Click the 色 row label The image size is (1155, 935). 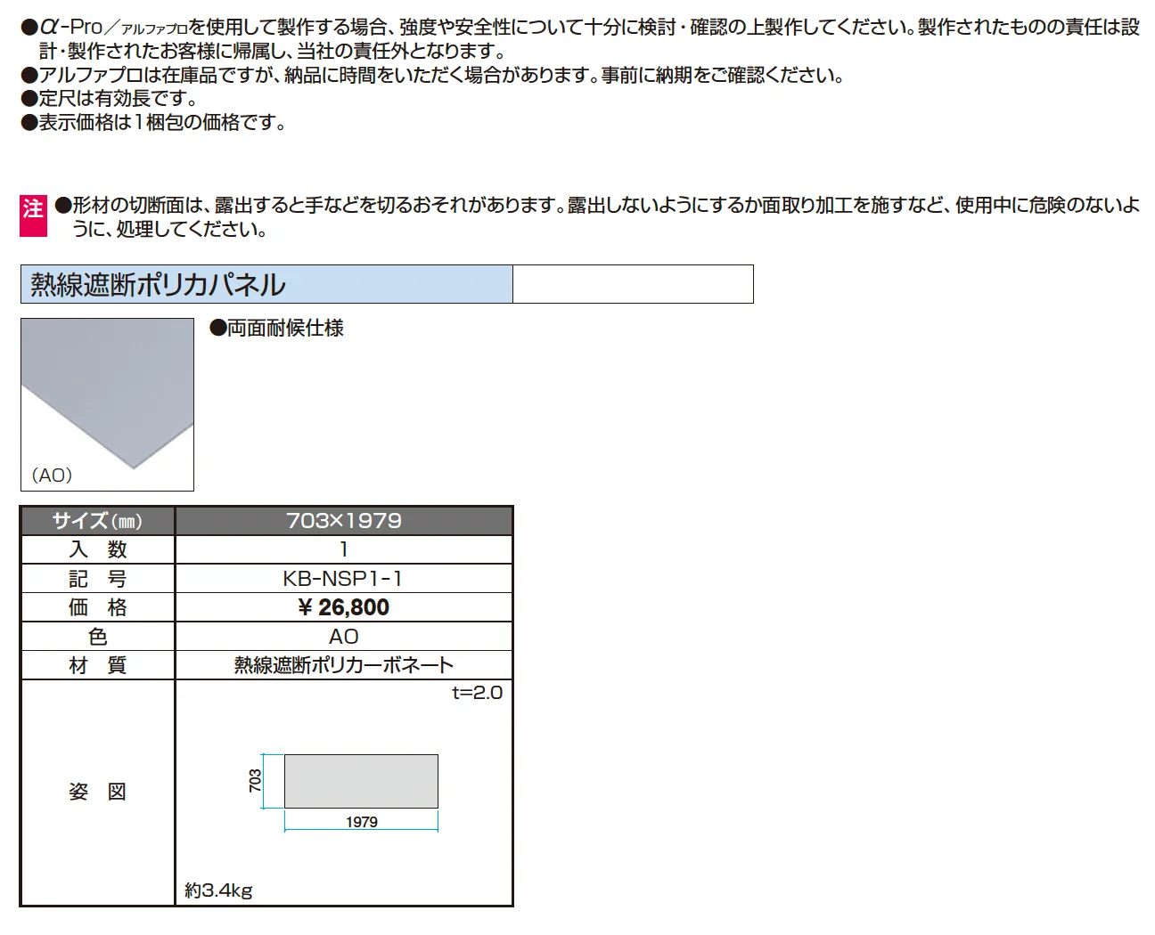pos(98,637)
